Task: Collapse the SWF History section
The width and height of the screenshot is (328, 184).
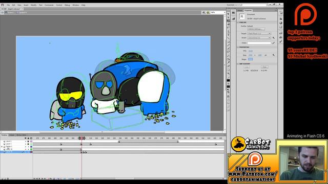Action: pyautogui.click(x=238, y=63)
